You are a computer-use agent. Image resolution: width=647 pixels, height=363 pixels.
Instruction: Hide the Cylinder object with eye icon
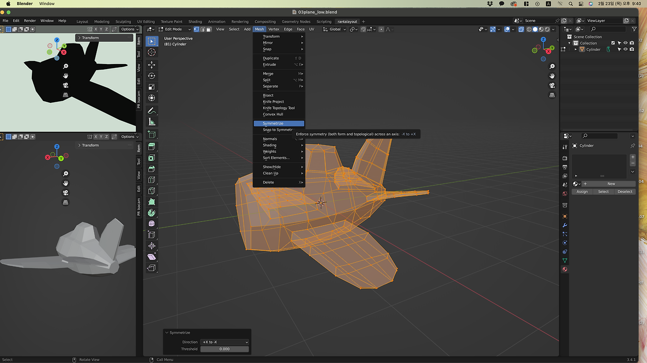tap(625, 49)
